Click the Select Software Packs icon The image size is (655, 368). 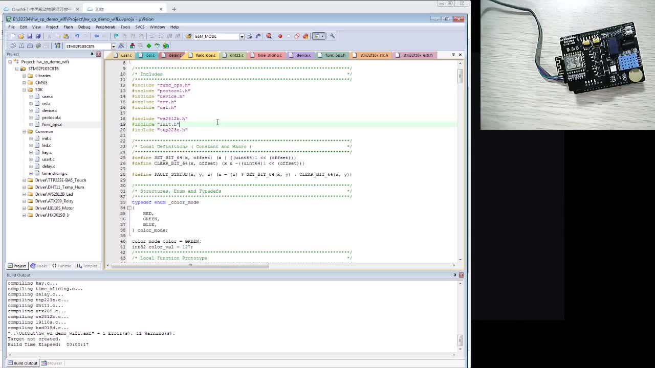click(x=157, y=46)
